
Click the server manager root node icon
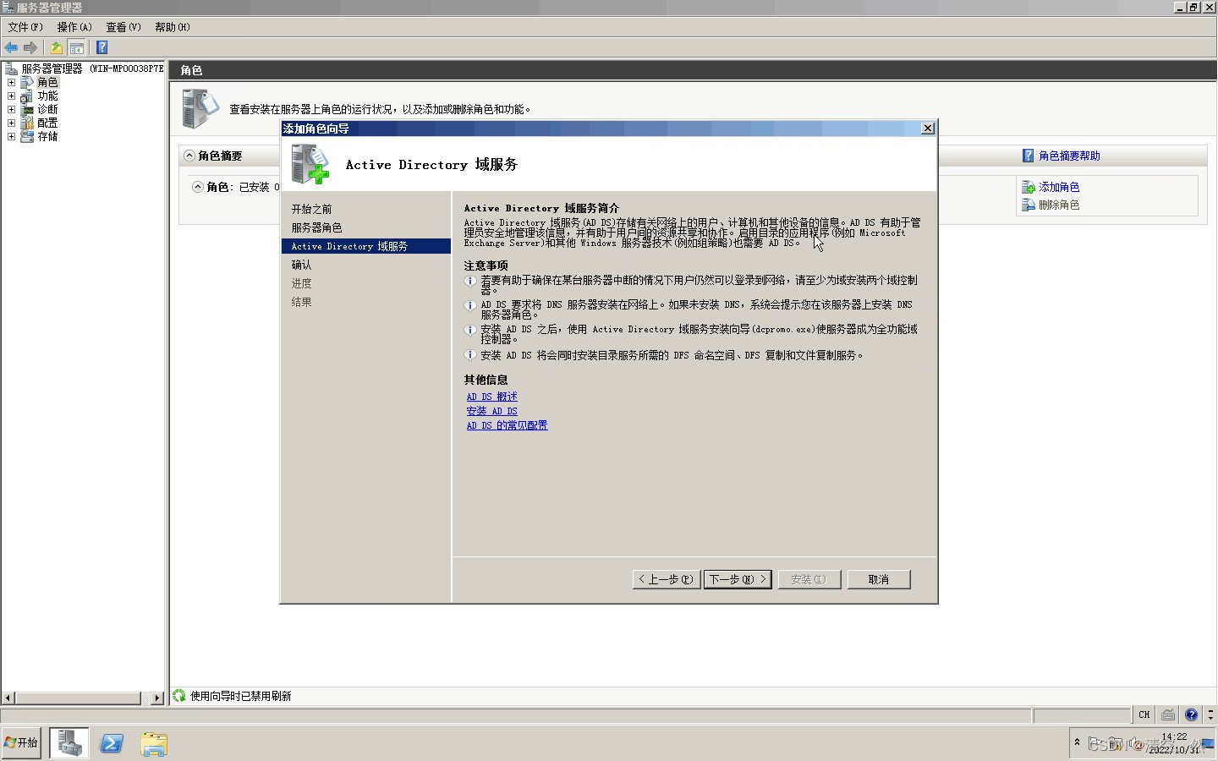11,68
